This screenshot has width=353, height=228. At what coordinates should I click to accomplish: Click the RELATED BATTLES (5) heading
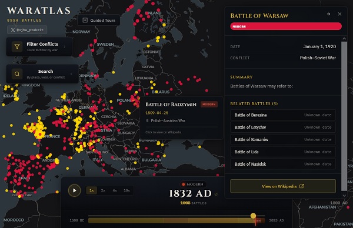coord(254,103)
